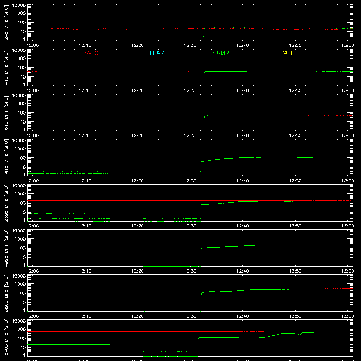361x361 pixels.
Task: Click 12:10 time label below 245 MHz panel
Action: [x=85, y=46]
